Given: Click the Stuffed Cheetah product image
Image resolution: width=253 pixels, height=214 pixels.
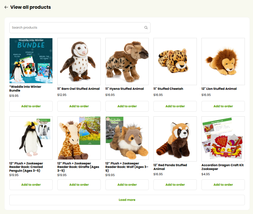Looking at the screenshot, I should 175,61.
